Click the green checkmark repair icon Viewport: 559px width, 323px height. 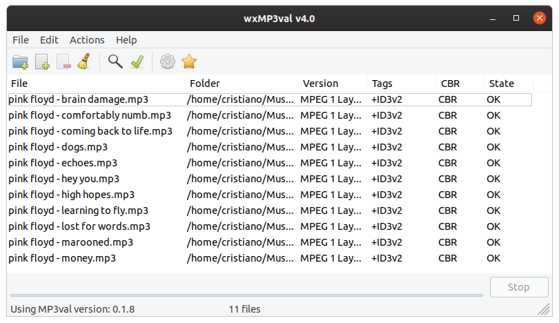pos(137,61)
